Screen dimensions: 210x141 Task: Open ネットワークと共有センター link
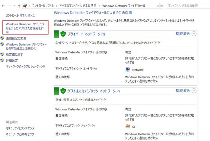pos(21,134)
